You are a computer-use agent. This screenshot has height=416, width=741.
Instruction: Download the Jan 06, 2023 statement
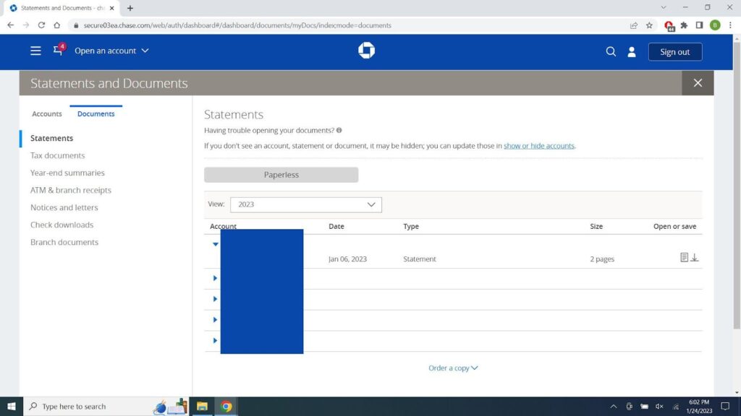pyautogui.click(x=695, y=258)
